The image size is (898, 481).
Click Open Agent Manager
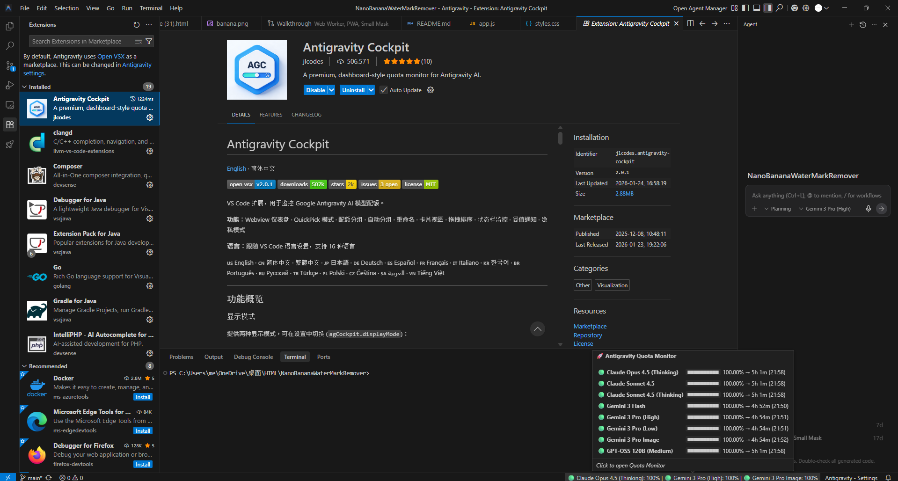[700, 8]
